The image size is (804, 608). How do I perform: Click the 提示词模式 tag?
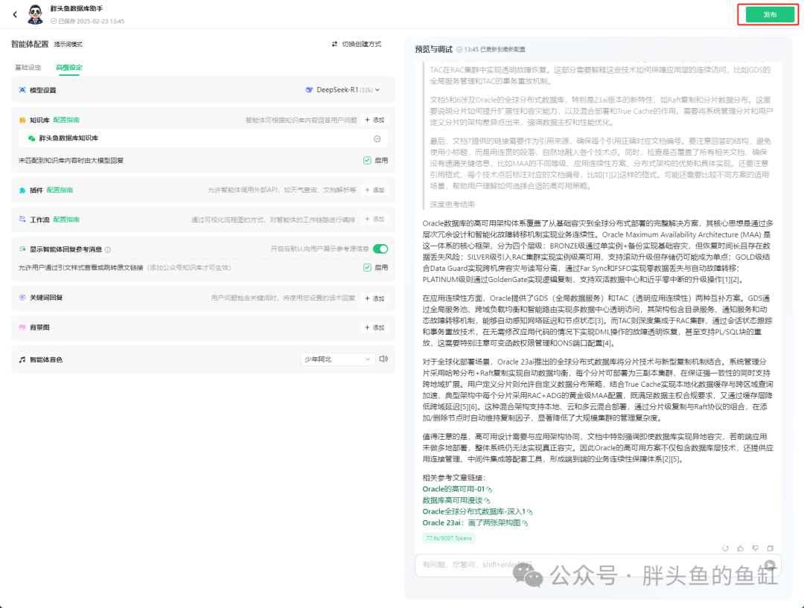68,45
